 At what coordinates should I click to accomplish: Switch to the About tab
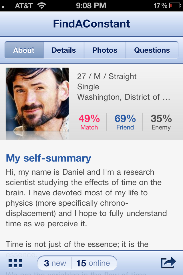pyautogui.click(x=24, y=50)
